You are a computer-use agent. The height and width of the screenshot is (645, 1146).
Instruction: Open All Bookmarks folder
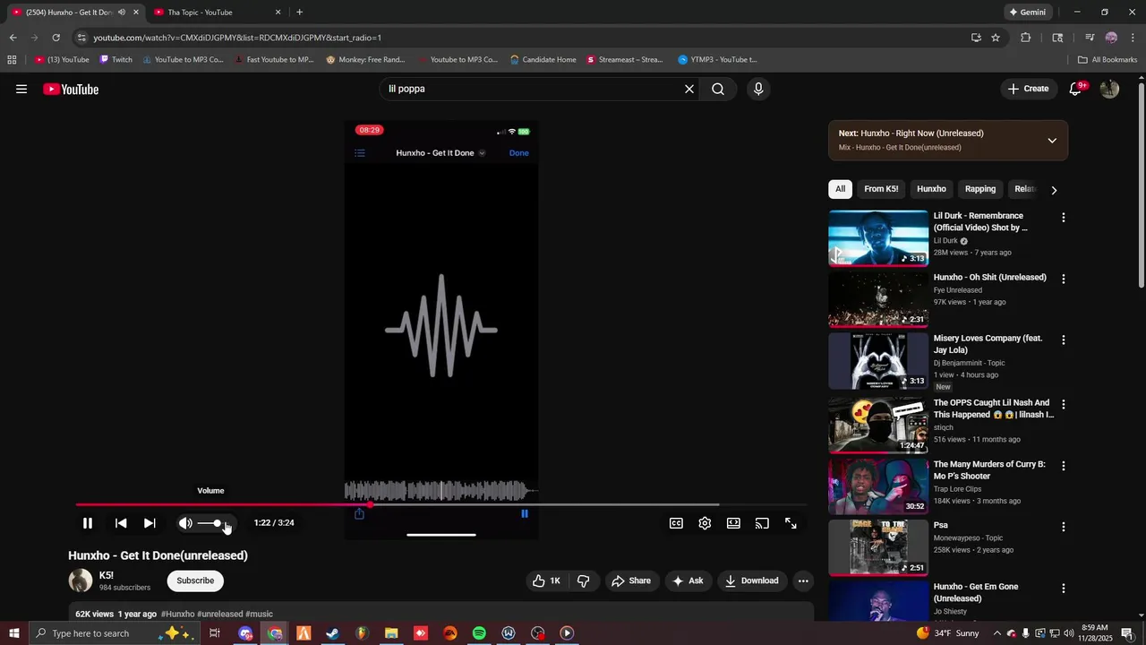[1108, 60]
